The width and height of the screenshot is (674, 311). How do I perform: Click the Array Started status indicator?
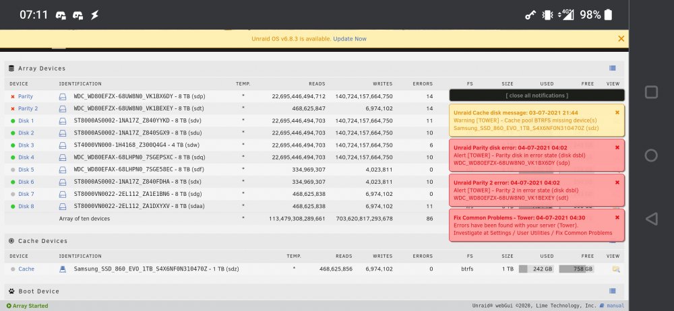[27, 306]
